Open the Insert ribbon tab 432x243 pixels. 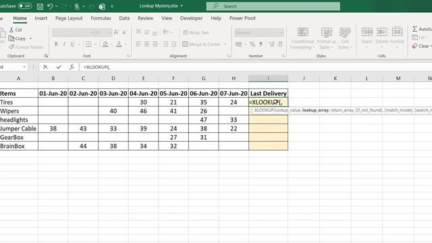[40, 18]
